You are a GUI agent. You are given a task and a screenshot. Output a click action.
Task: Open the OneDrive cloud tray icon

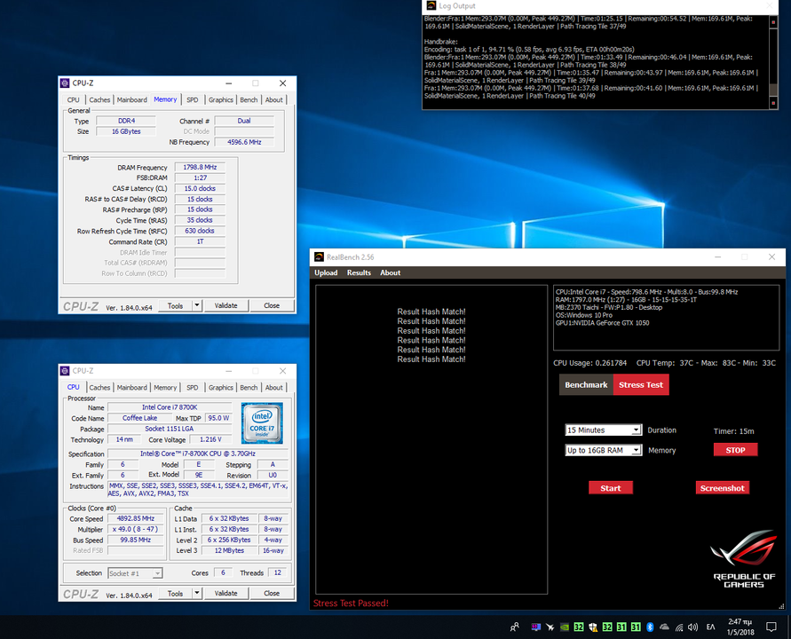tap(664, 627)
